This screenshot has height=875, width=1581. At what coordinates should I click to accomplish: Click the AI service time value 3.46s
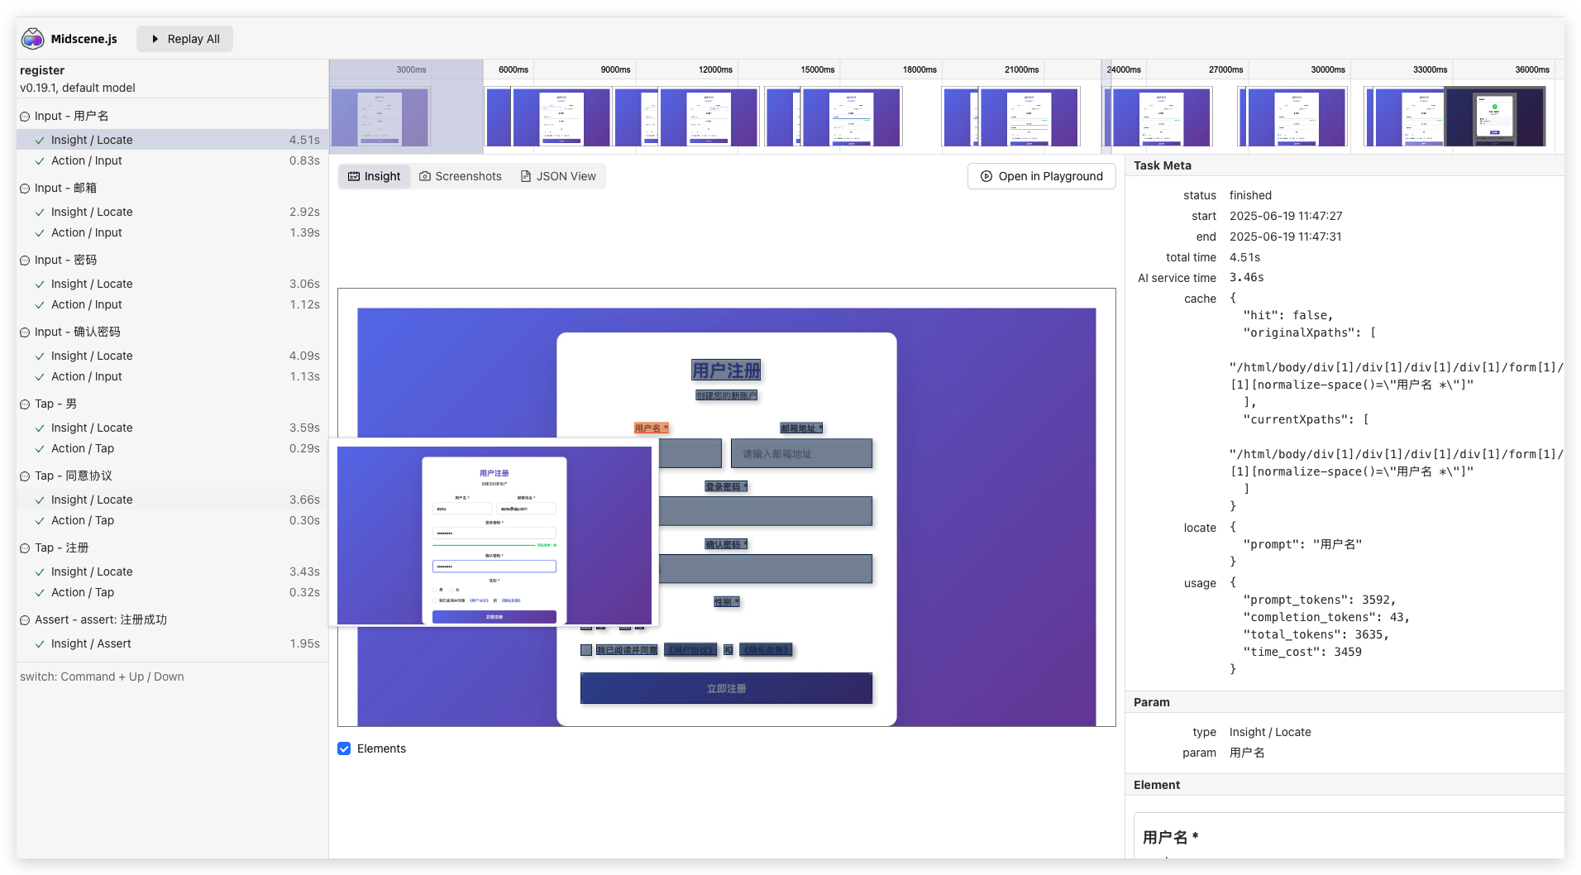[1246, 278]
